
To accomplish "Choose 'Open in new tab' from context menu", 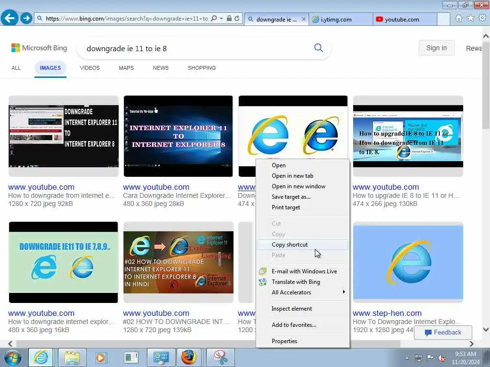I will coord(302,176).
